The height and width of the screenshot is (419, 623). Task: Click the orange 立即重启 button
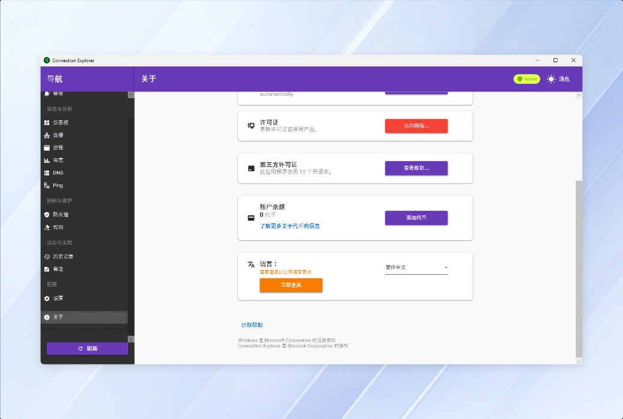click(291, 285)
